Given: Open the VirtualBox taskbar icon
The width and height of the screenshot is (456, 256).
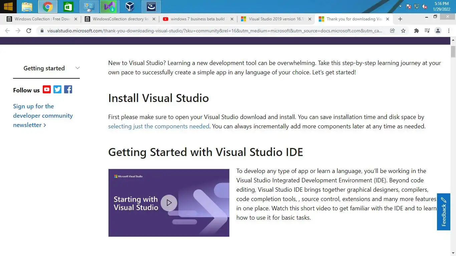Looking at the screenshot, I should (130, 7).
